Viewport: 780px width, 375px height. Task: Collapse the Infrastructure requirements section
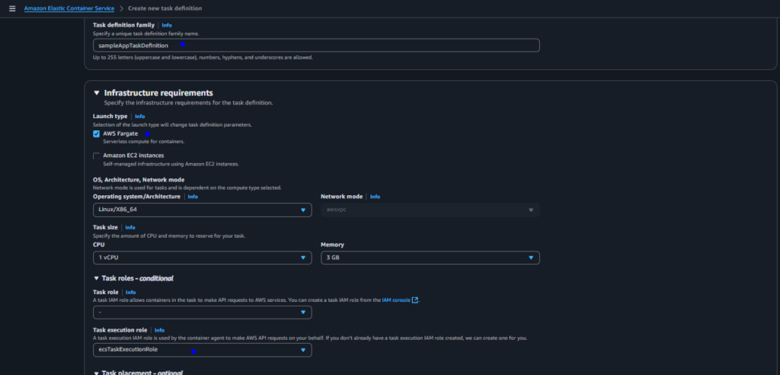tap(97, 93)
